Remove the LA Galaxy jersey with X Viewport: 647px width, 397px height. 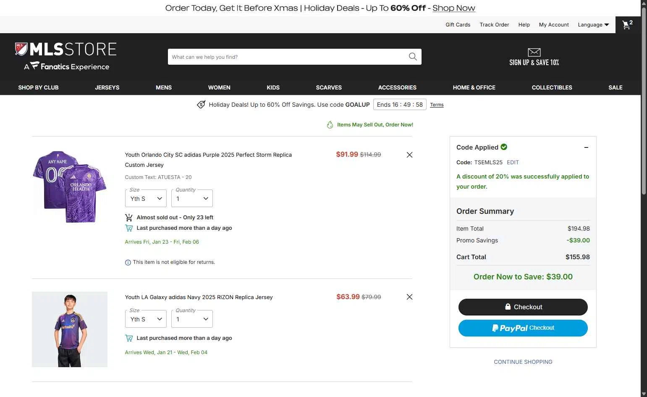(x=409, y=297)
